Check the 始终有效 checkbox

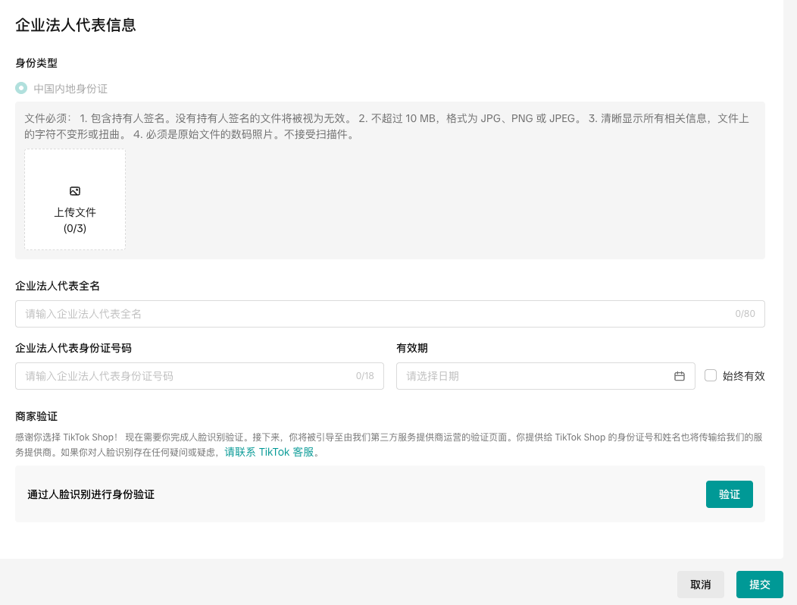711,375
